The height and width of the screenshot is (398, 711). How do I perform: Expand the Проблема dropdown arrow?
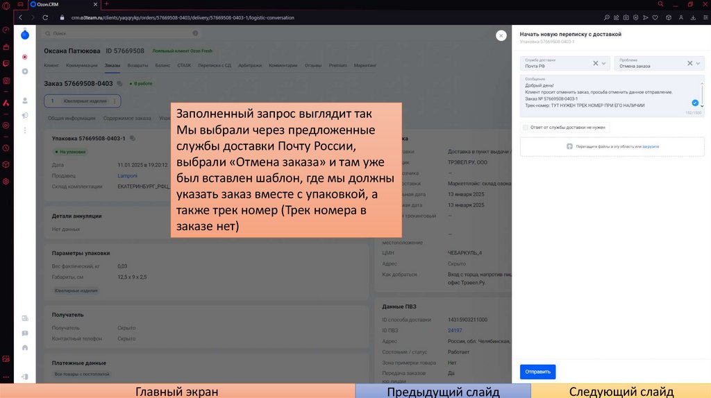coord(698,63)
